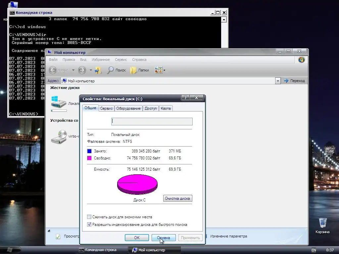Click the My Computer icon in address bar
Viewport: 339px width, 254px height.
click(64, 81)
